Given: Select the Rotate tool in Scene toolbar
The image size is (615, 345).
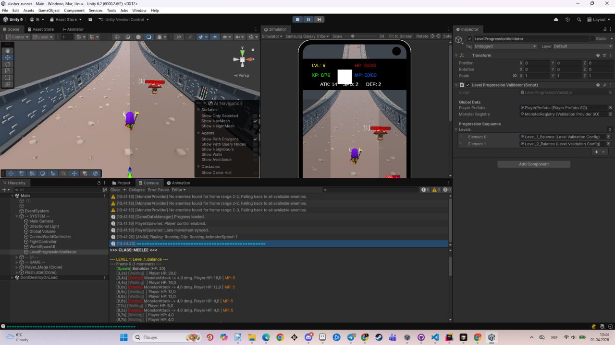Looking at the screenshot, I should [x=8, y=64].
